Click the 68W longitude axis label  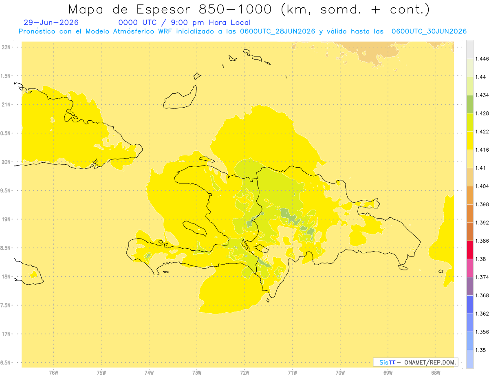tap(436, 373)
